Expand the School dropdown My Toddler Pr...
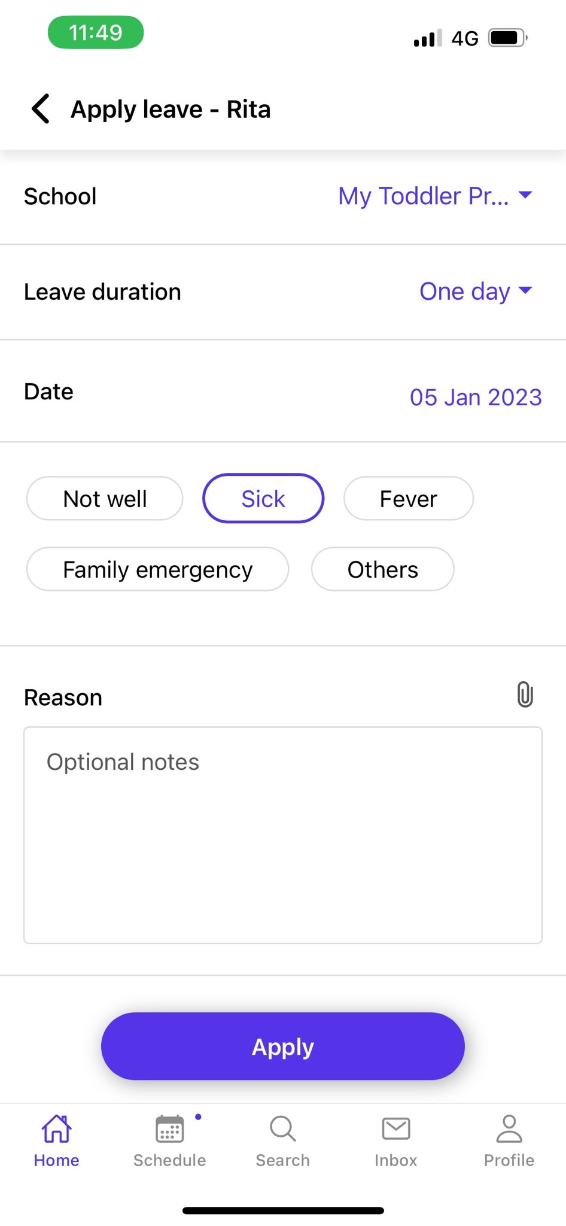This screenshot has width=566, height=1226. pos(436,196)
